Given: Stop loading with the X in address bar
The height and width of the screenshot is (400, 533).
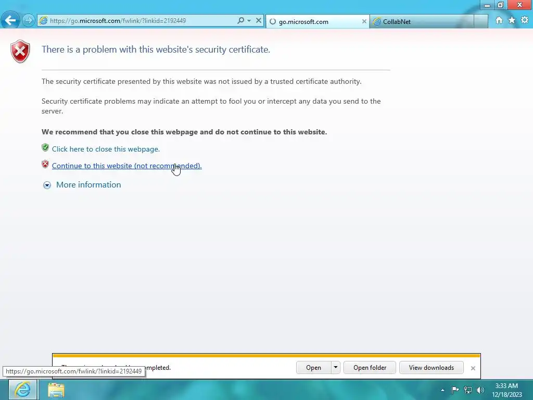Looking at the screenshot, I should point(259,20).
